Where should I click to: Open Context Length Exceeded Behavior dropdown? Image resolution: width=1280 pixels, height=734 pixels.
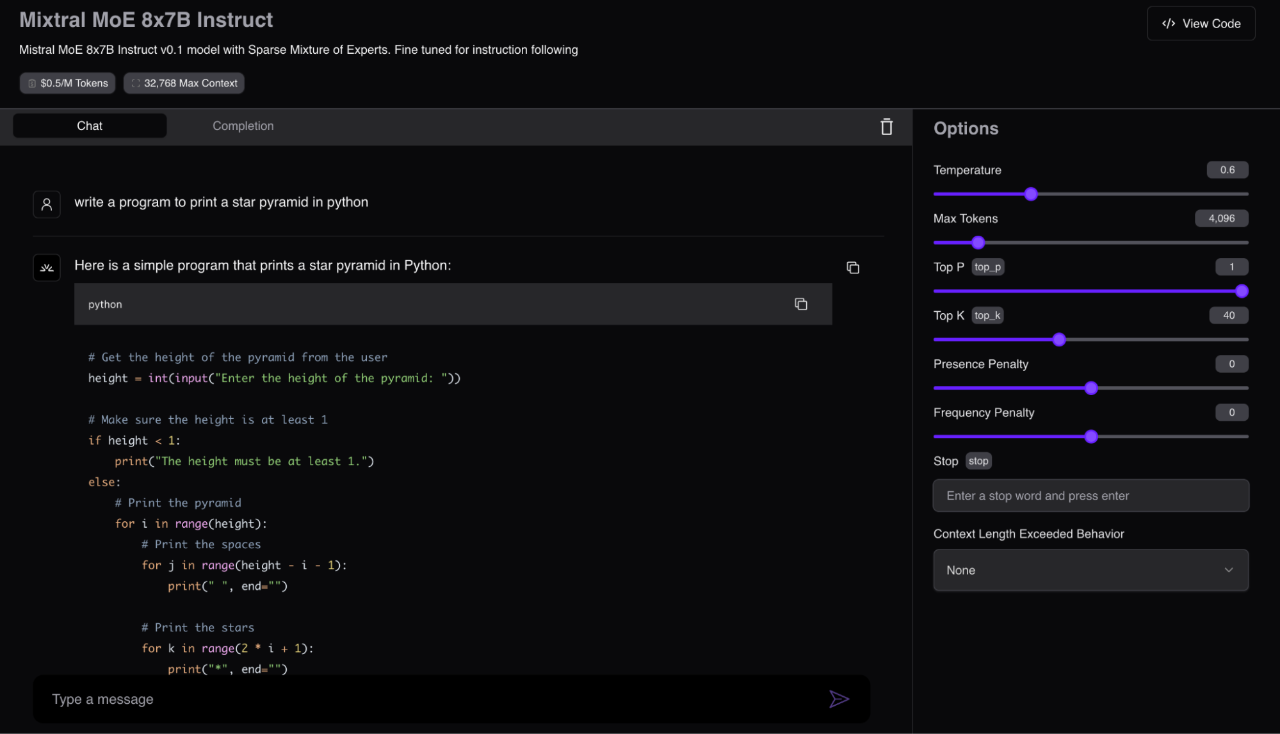tap(1090, 570)
